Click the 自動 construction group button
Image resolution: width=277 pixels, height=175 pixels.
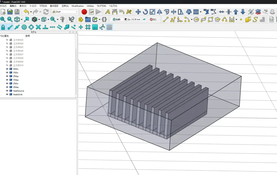[117, 19]
